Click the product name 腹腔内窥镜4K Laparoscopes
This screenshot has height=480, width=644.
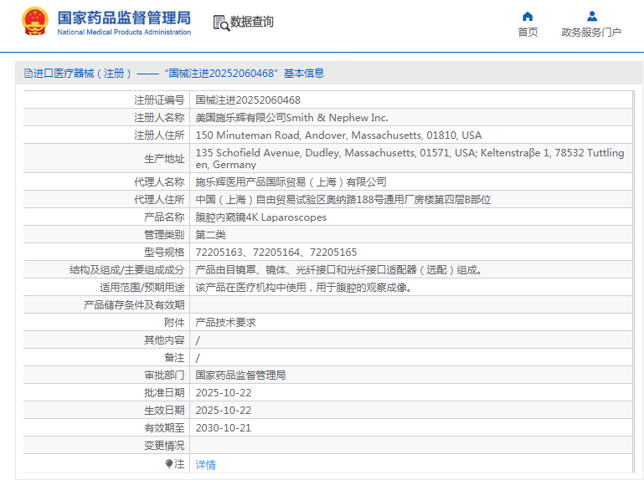point(260,217)
